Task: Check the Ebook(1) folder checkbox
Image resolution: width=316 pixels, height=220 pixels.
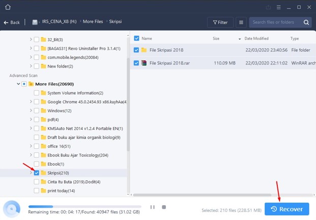Action: point(37,164)
